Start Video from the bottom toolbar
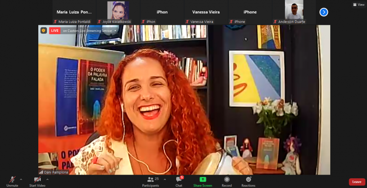The height and width of the screenshot is (188, 367). (x=38, y=179)
